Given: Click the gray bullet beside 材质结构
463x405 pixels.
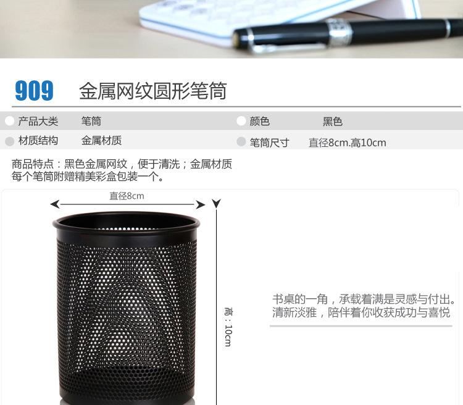Looking at the screenshot, I should tap(10, 141).
